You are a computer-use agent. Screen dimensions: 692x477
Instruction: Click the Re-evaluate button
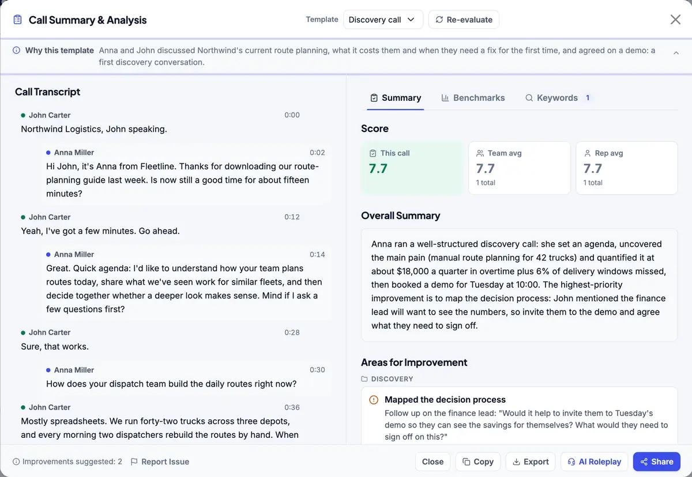464,20
